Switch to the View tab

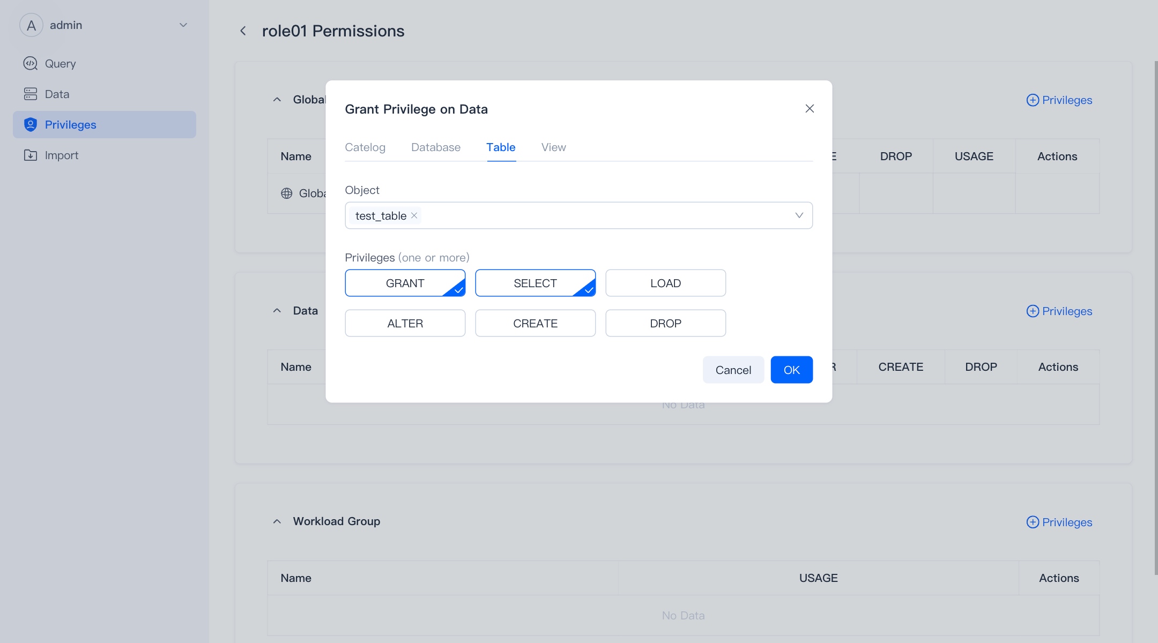coord(553,147)
